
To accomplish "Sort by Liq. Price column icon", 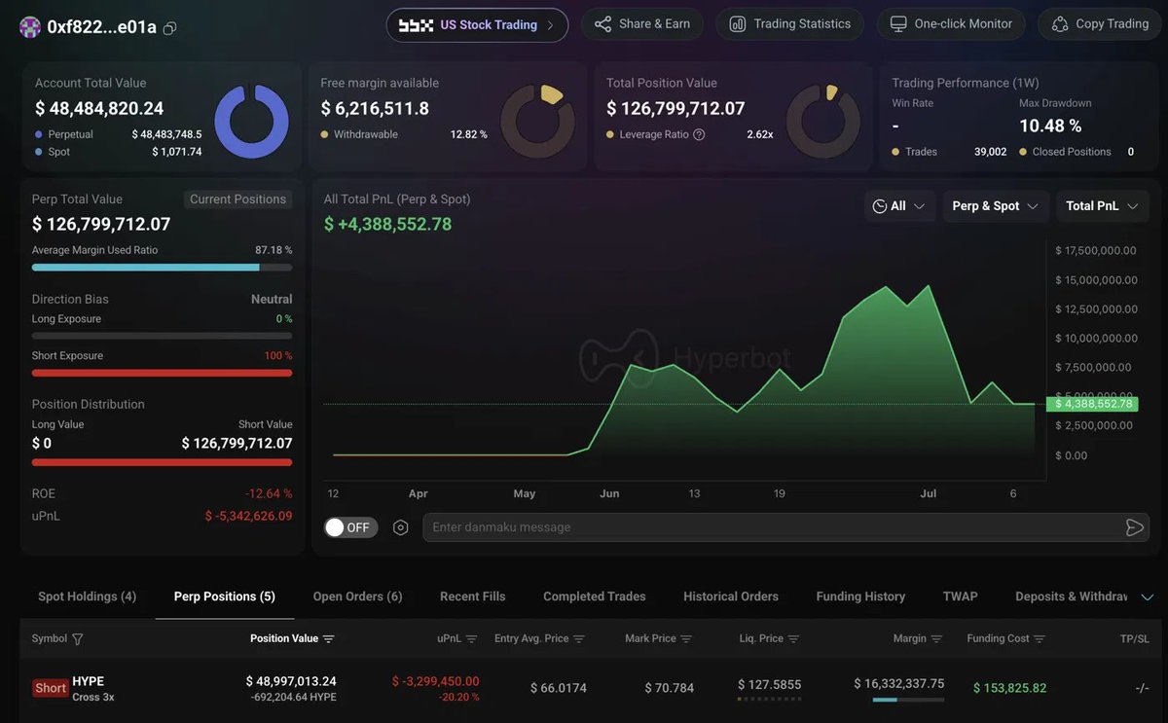I will click(x=793, y=639).
